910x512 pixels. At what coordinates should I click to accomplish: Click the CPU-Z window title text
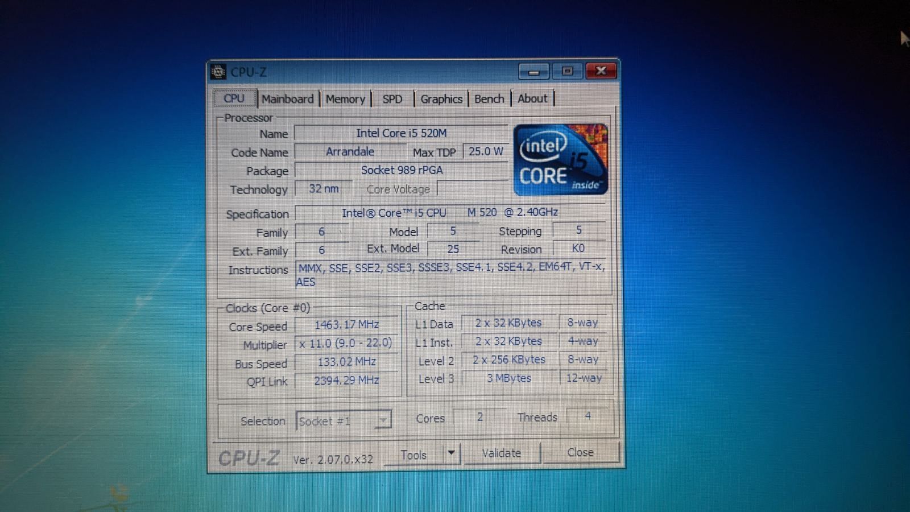click(x=249, y=72)
